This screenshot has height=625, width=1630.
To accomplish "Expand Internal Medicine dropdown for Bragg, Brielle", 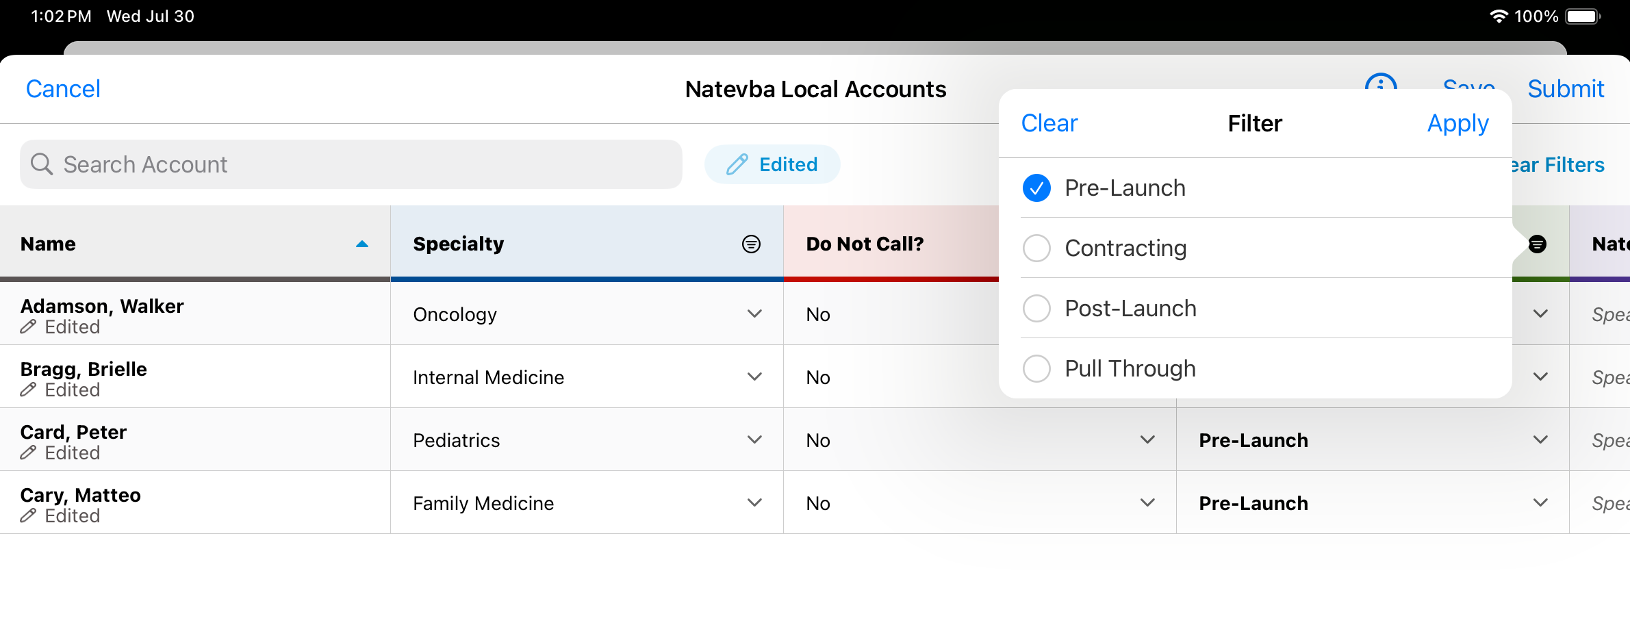I will point(754,377).
